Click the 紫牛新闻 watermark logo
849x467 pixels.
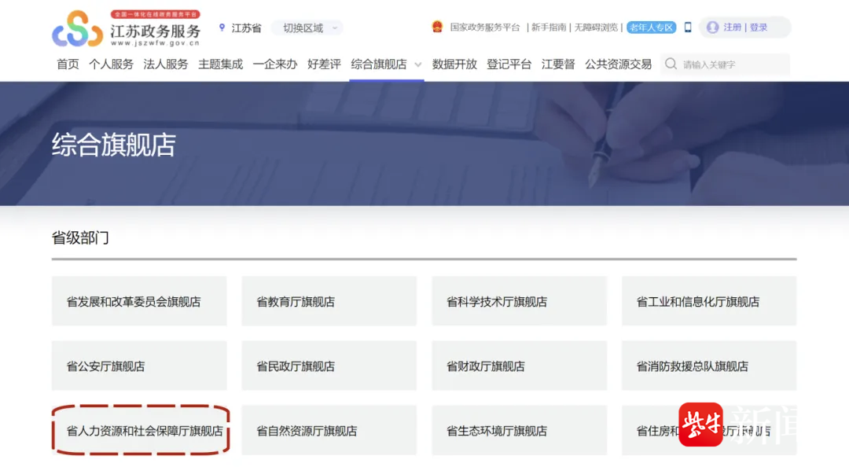pyautogui.click(x=700, y=425)
